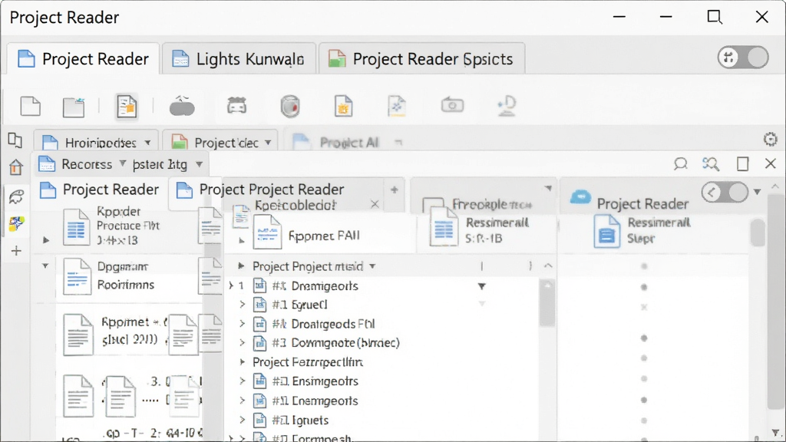Click the colorful pinwheel icon in sidebar
Image resolution: width=786 pixels, height=442 pixels.
pyautogui.click(x=16, y=223)
